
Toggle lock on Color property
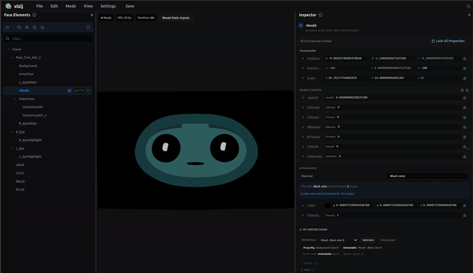click(465, 206)
